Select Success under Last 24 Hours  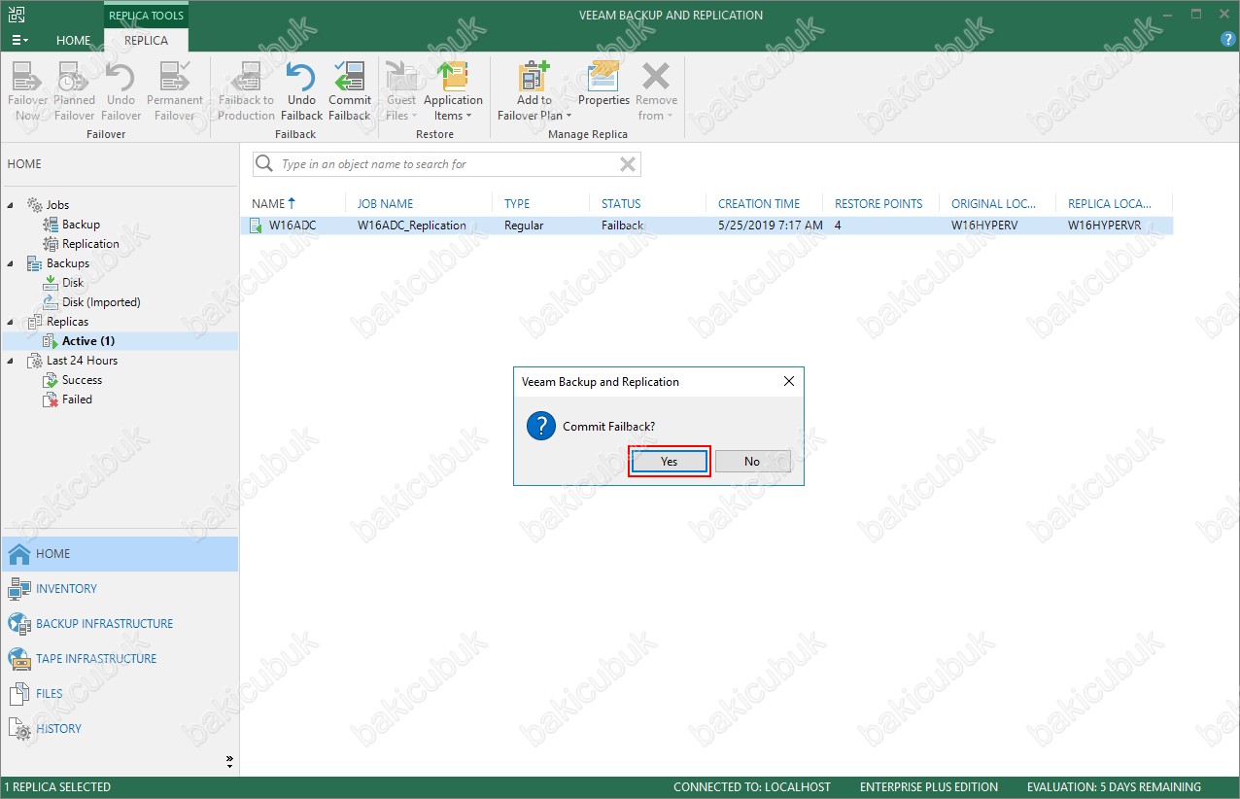(x=82, y=380)
